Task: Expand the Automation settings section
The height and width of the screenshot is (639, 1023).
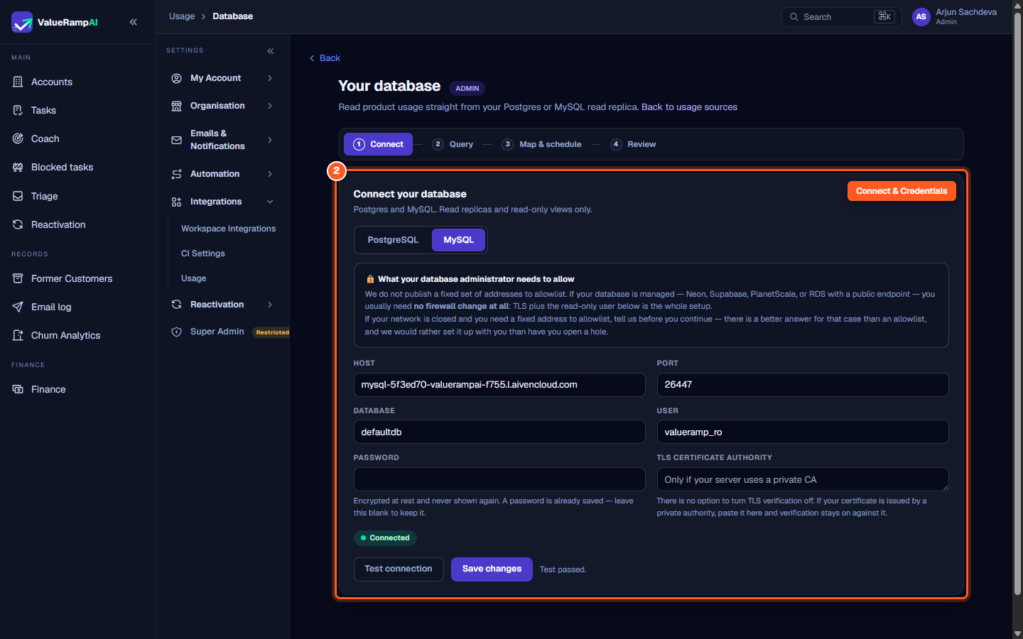Action: pyautogui.click(x=270, y=174)
